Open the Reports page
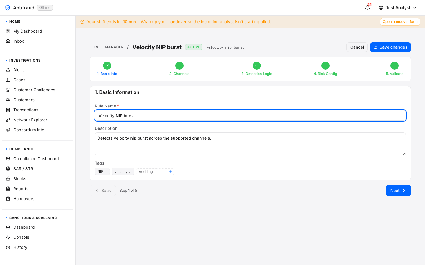Screen dimensions: 425x265 38,189
